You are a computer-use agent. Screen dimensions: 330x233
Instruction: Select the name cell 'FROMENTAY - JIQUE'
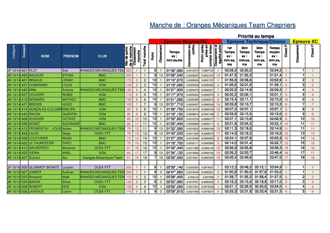point(45,129)
